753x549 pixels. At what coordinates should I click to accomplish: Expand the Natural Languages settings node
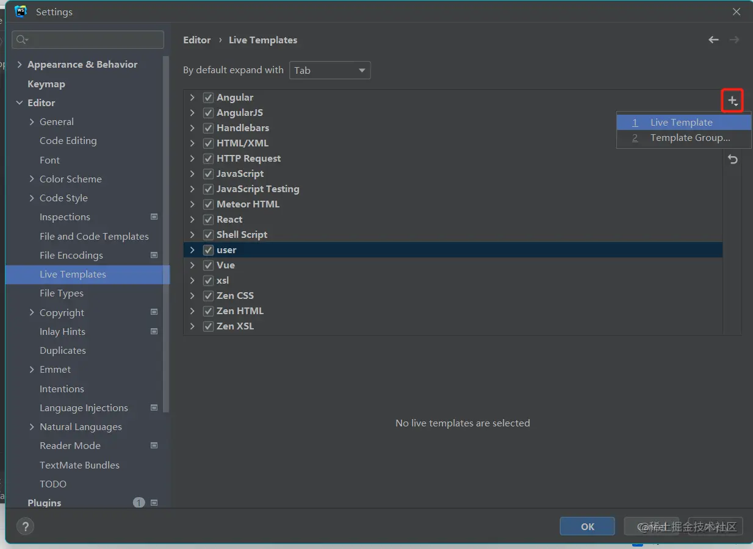pos(32,427)
